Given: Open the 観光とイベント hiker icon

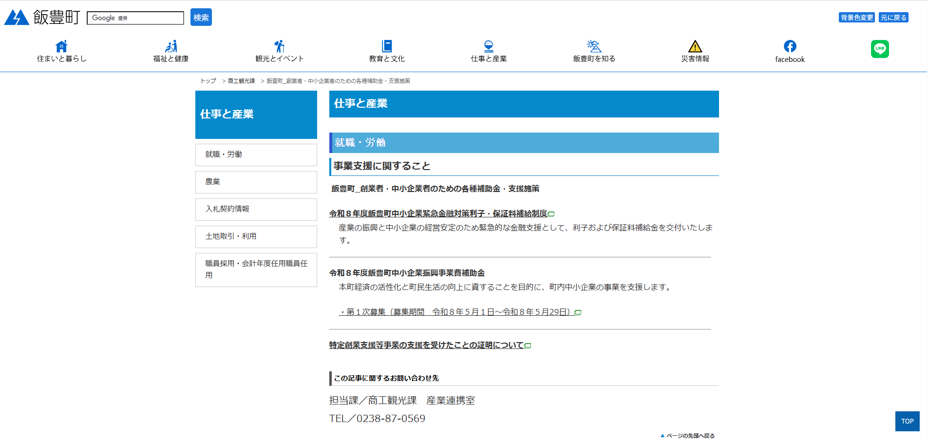Looking at the screenshot, I should pos(279,46).
